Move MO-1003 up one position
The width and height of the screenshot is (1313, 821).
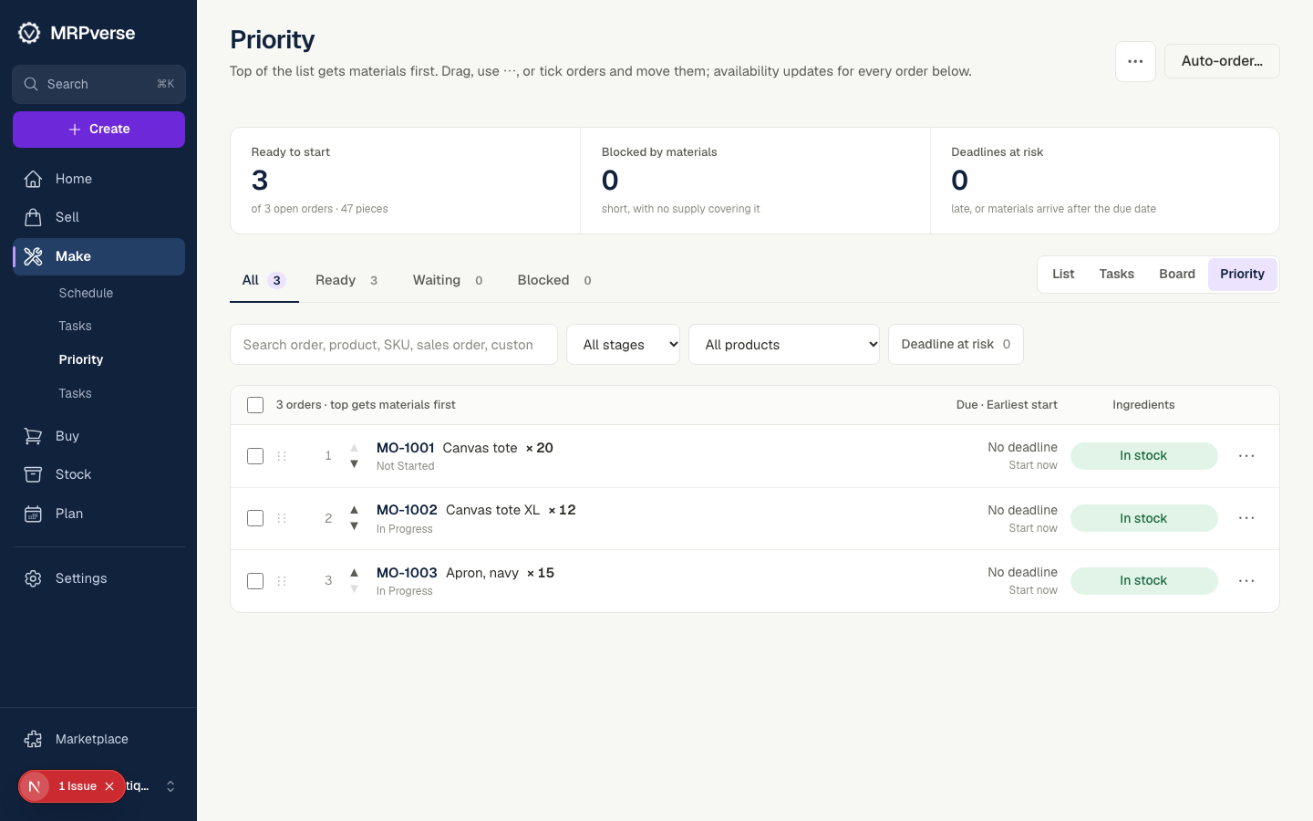coord(354,573)
